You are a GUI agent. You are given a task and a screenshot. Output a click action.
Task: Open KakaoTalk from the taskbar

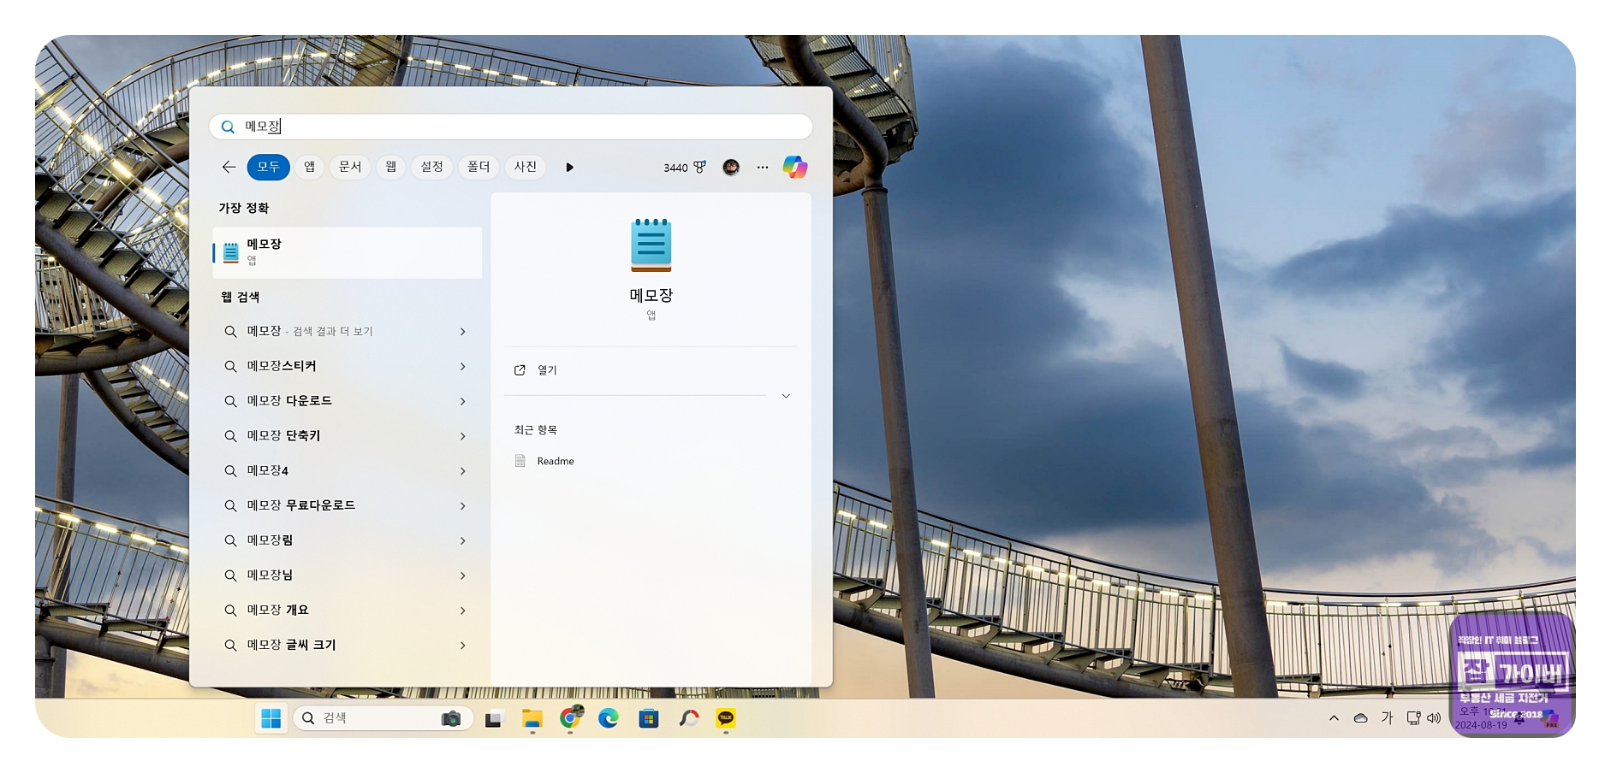tap(726, 718)
